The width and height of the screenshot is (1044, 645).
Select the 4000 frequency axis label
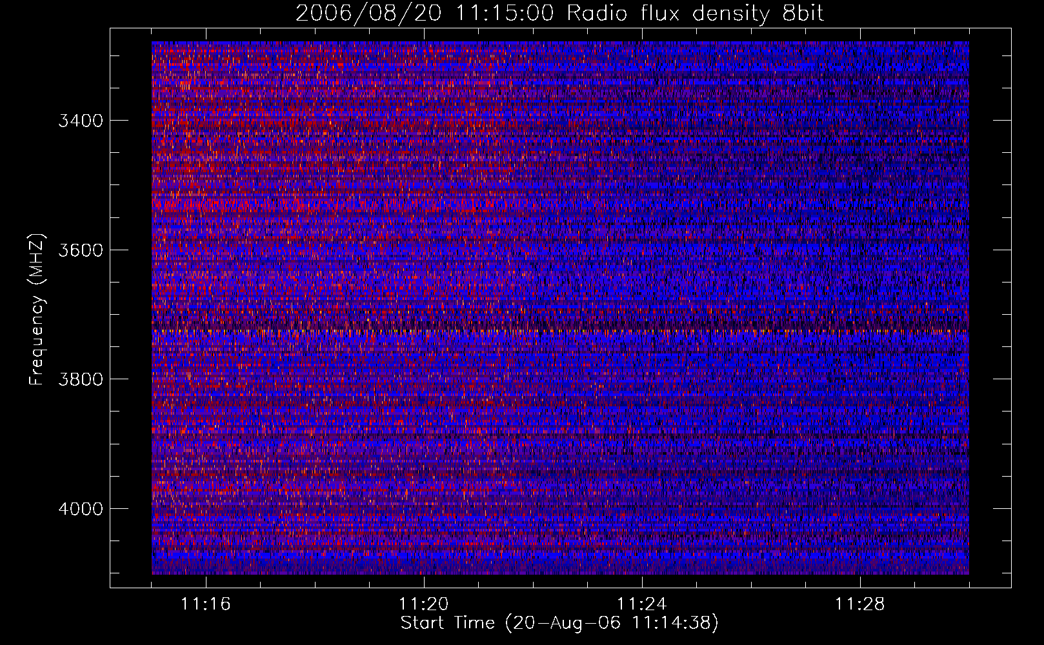click(x=81, y=509)
